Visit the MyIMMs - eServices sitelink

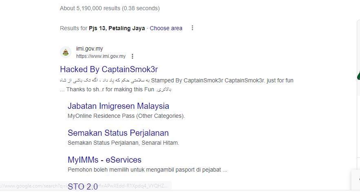pos(104,160)
